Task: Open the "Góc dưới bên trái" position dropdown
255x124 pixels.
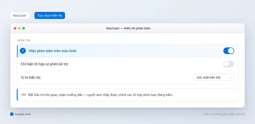Action: 214,77
